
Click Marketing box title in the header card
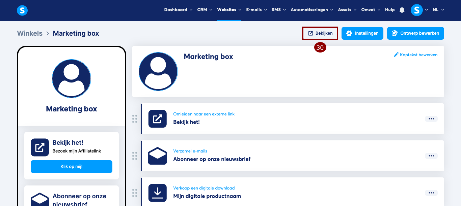point(209,57)
